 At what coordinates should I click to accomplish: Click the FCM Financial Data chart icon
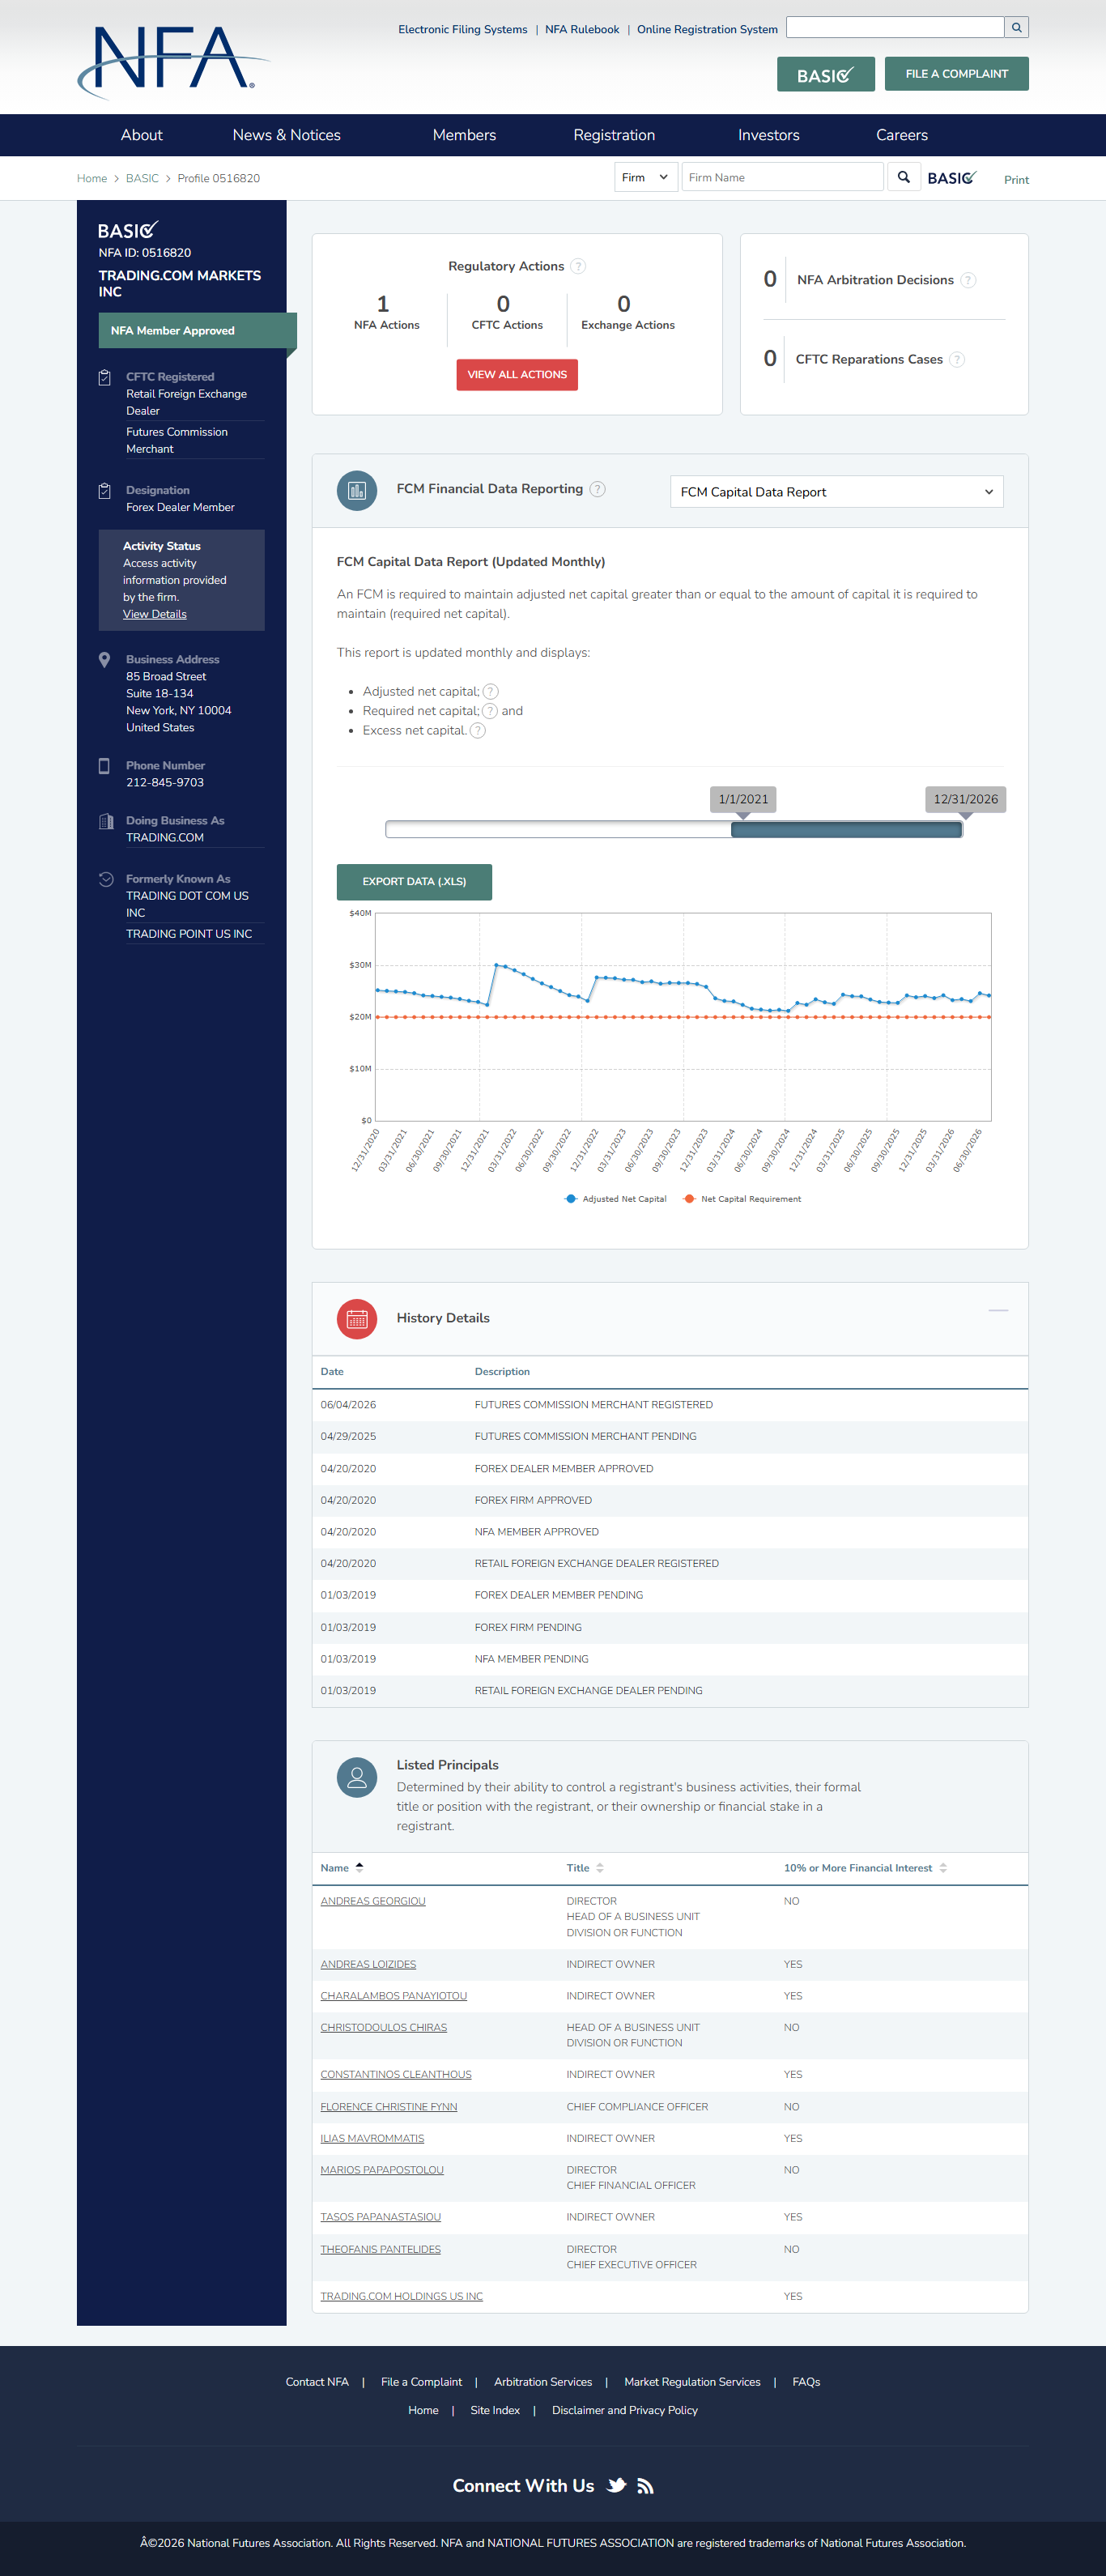(357, 490)
